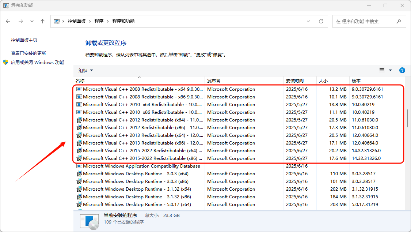The width and height of the screenshot is (411, 232).
Task: Open 查看已安装的更新 link
Action: click(28, 53)
